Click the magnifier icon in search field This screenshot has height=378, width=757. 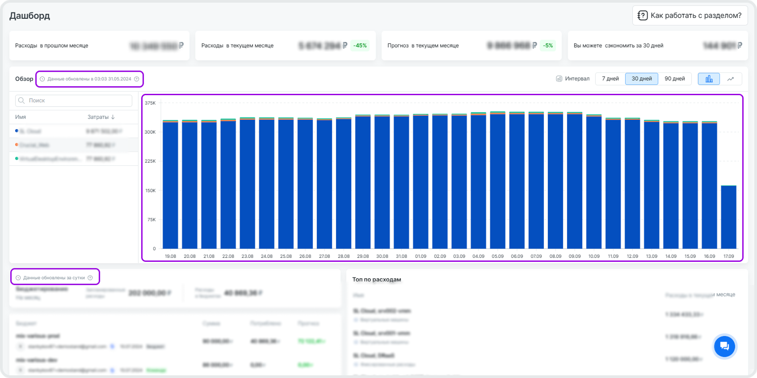tap(21, 101)
